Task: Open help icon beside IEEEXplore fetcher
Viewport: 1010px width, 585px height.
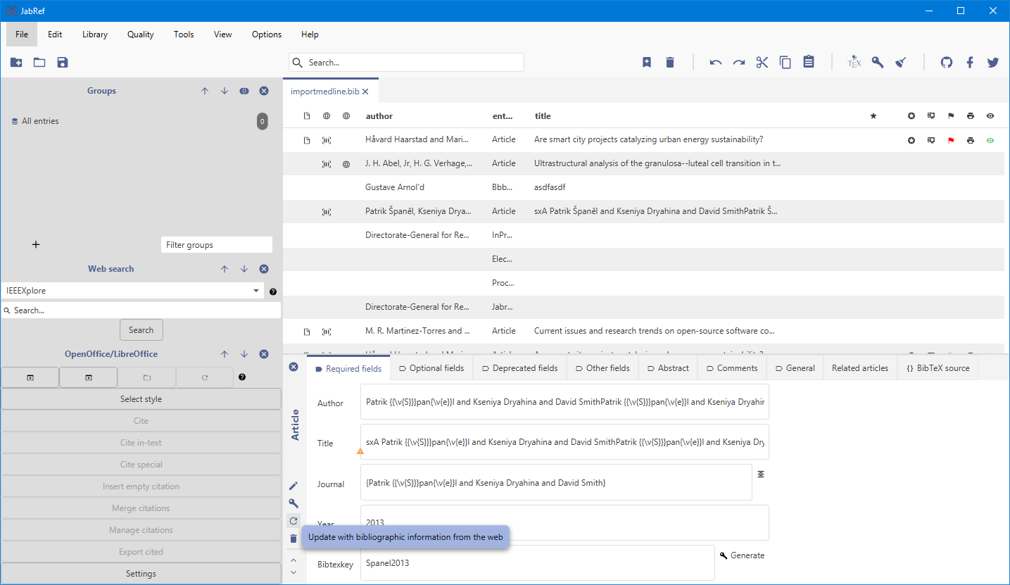Action: tap(273, 291)
